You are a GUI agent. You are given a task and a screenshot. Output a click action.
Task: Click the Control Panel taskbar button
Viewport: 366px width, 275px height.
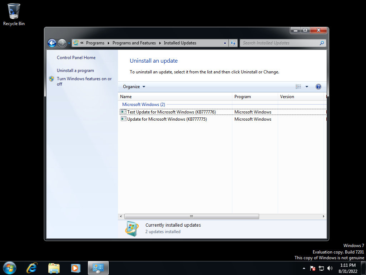(x=98, y=268)
